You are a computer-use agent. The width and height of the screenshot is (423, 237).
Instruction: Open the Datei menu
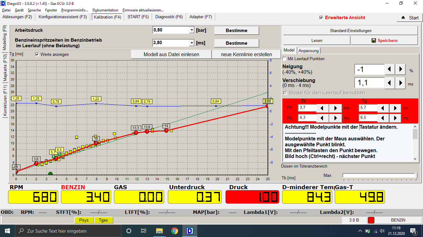6,10
